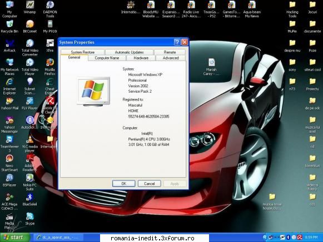This screenshot has width=323, height=242.
Task: Launch Winamp from the desktop
Action: pos(29,7)
